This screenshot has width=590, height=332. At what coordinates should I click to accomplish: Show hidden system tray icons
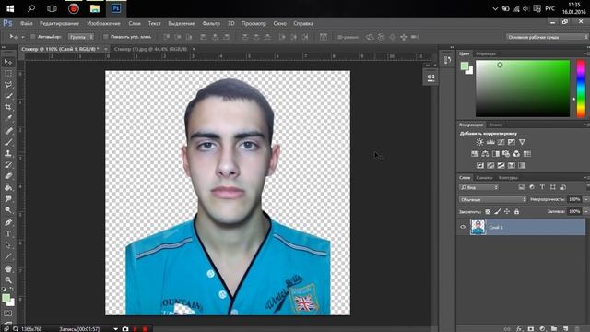[495, 8]
